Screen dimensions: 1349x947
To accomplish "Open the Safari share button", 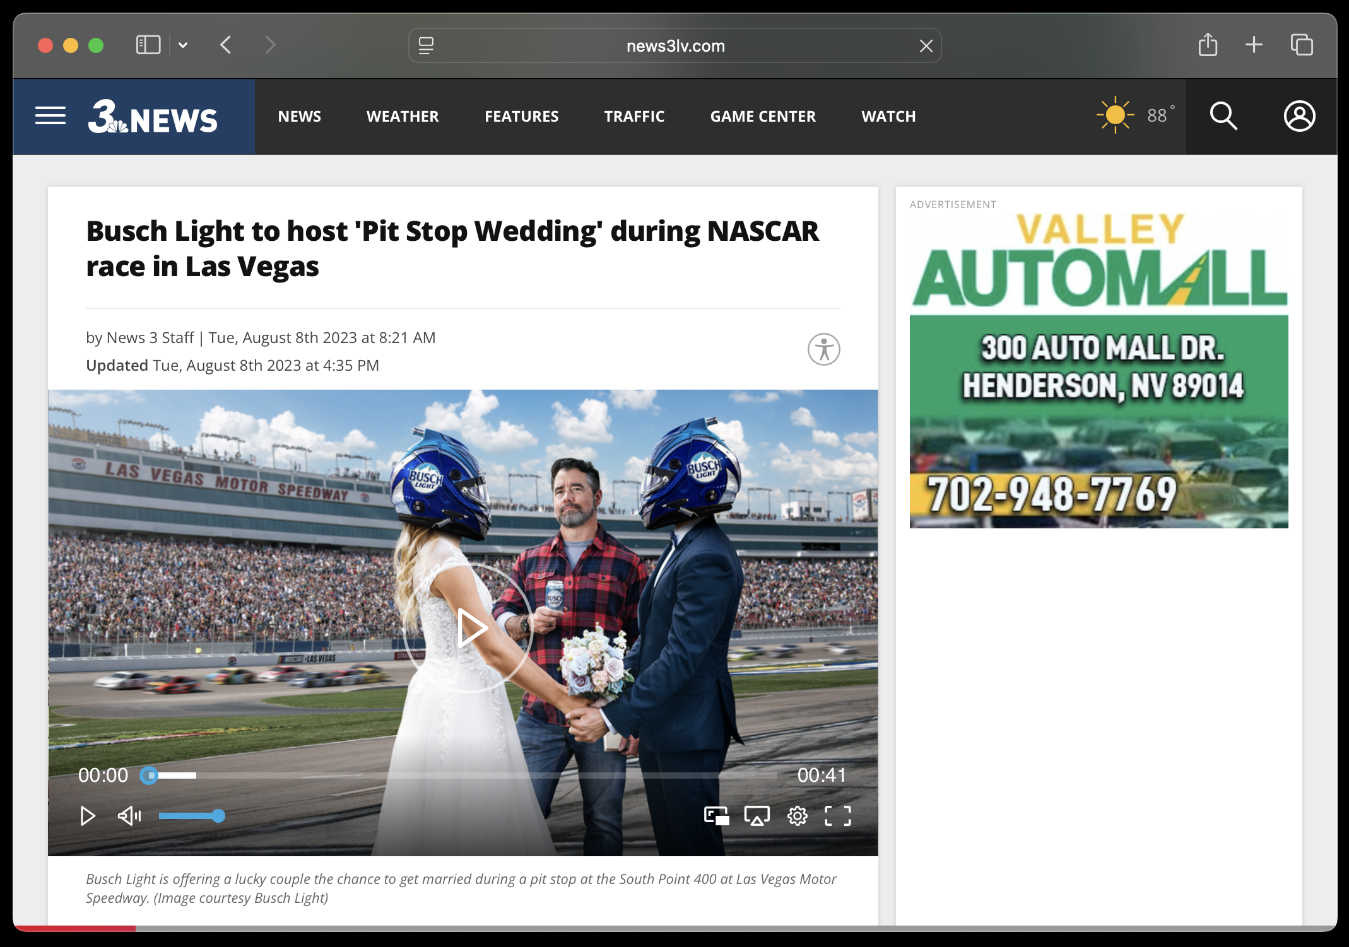I will (x=1208, y=45).
